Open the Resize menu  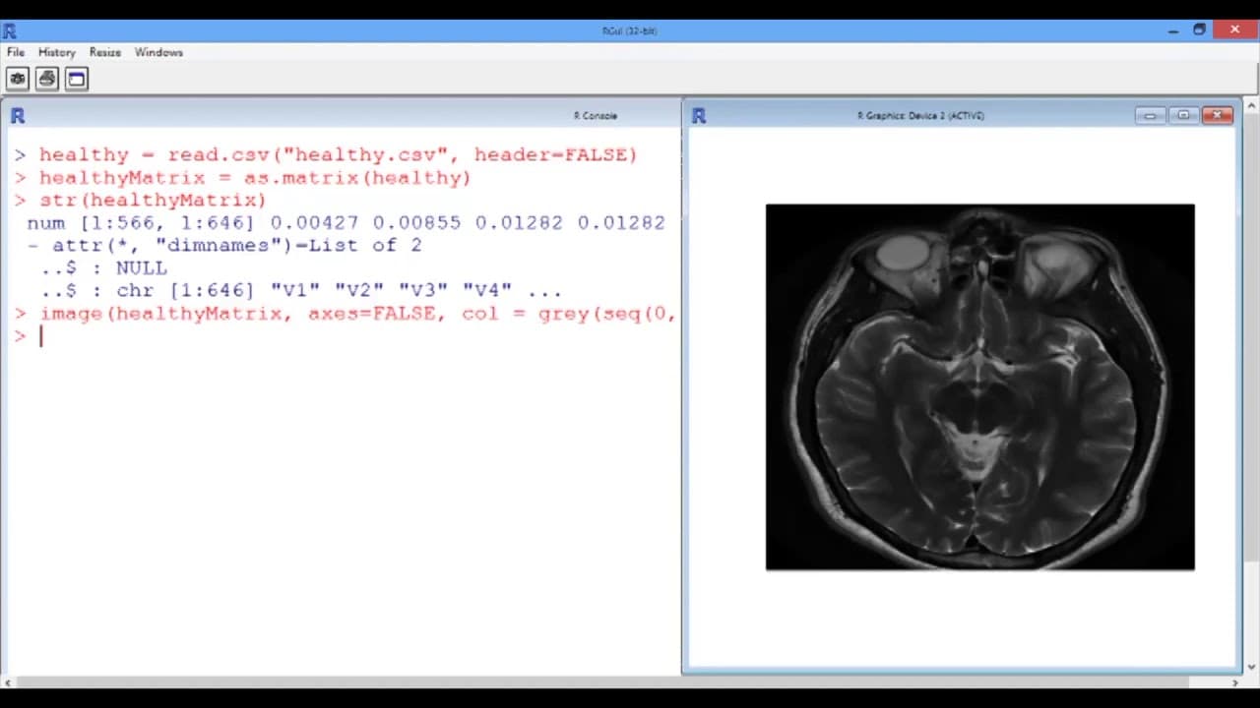coord(104,52)
